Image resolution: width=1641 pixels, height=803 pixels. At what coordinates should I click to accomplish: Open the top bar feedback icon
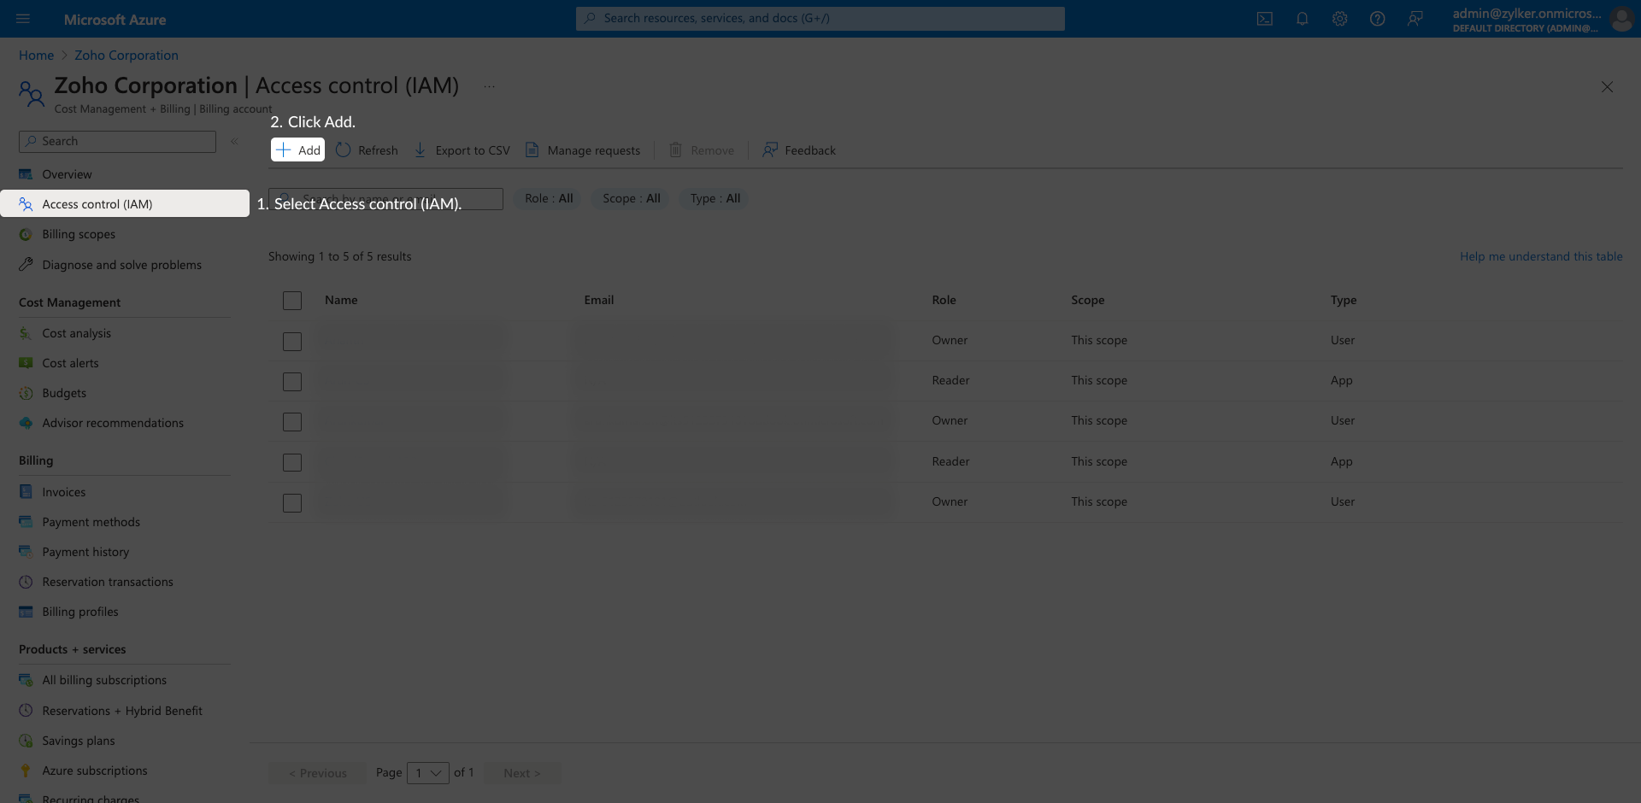coord(1415,19)
